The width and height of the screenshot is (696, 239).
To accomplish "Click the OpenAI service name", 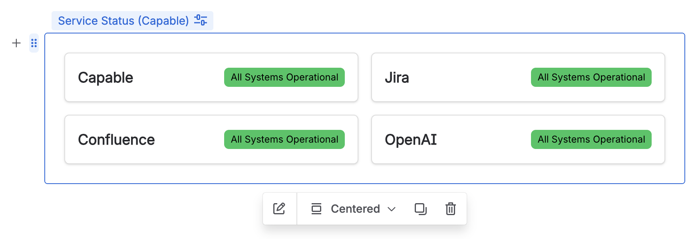I will 410,140.
